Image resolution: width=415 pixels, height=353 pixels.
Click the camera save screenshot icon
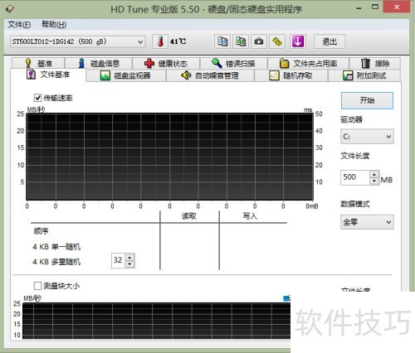tap(259, 41)
